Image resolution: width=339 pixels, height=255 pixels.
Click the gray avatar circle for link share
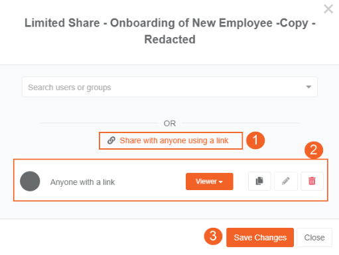pyautogui.click(x=30, y=181)
